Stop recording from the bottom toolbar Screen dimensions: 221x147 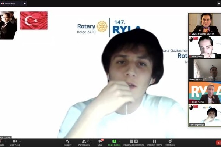click(x=136, y=141)
